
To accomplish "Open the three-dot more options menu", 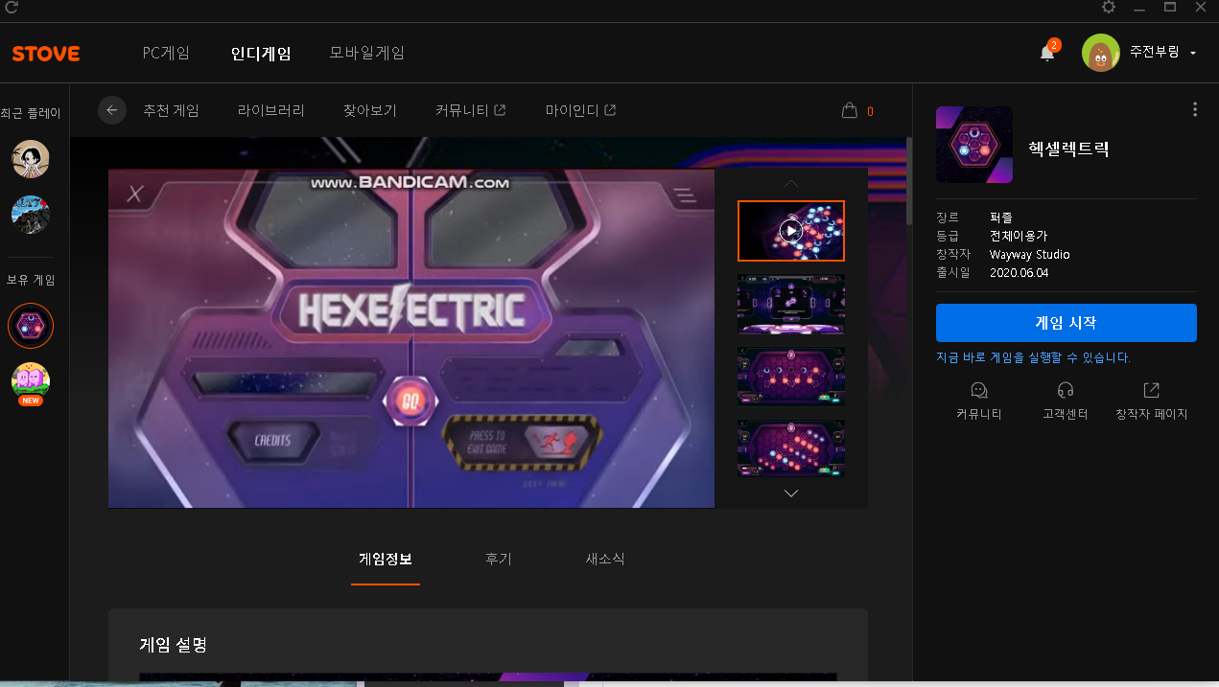I will pyautogui.click(x=1194, y=109).
